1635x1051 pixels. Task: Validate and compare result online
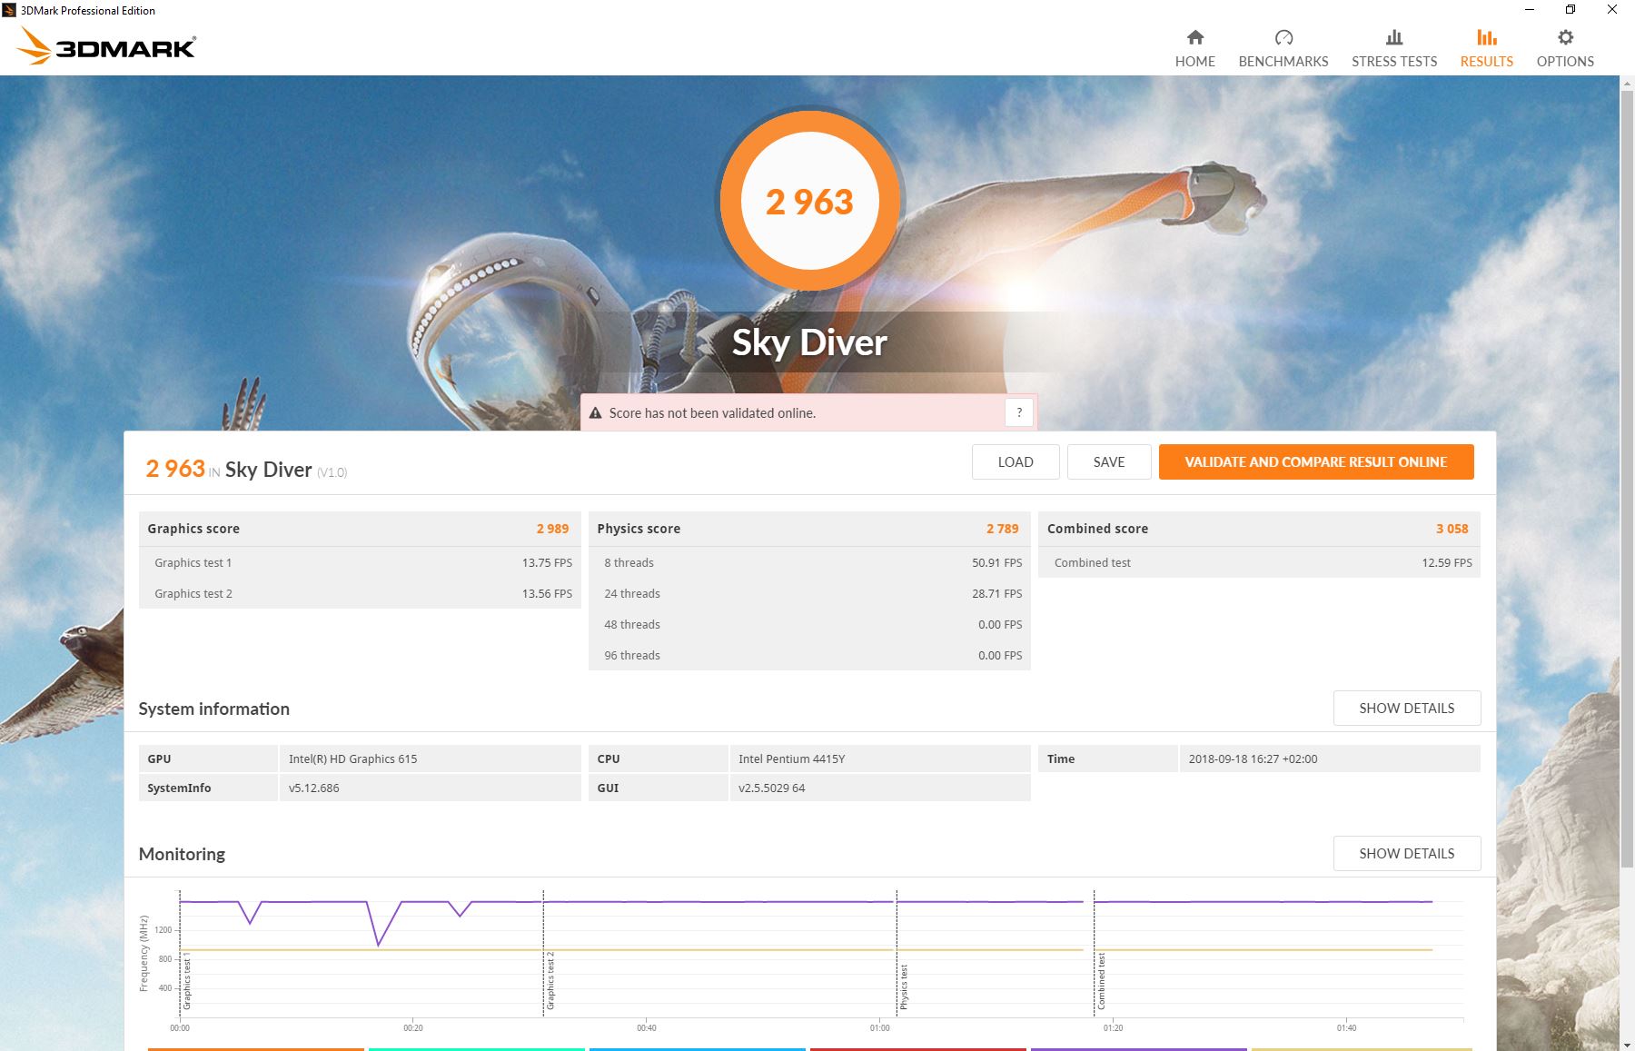[1315, 462]
